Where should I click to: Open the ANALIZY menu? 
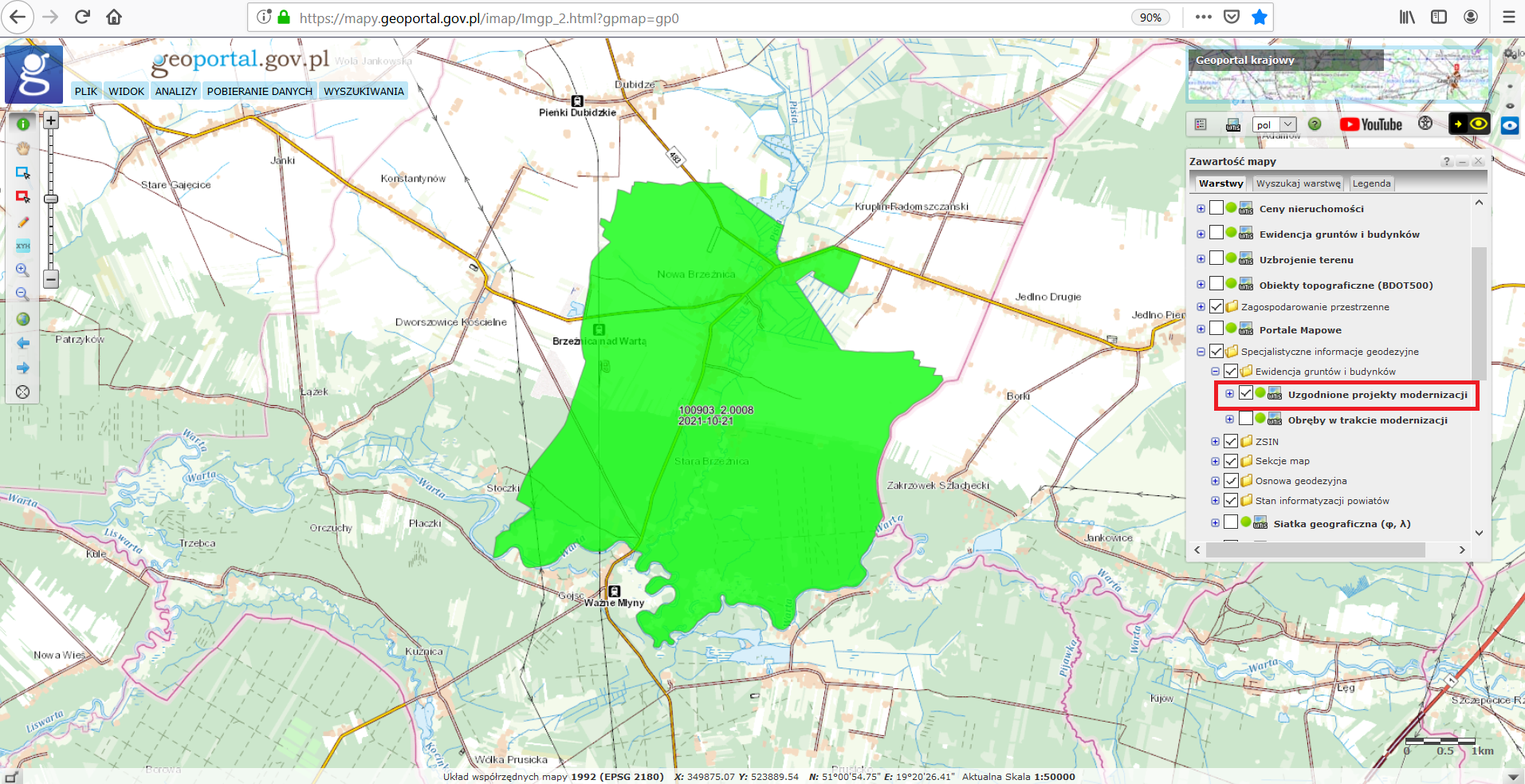tap(175, 92)
